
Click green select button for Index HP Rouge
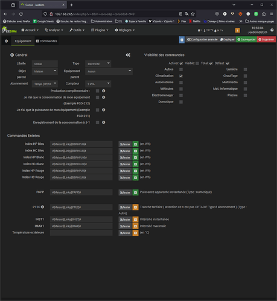click(136, 171)
